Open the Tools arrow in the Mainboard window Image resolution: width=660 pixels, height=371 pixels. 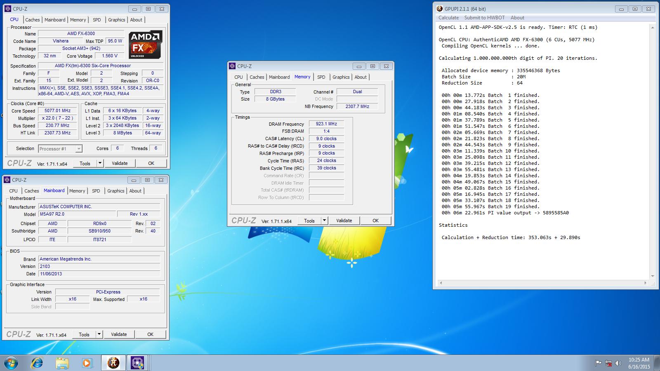point(99,334)
